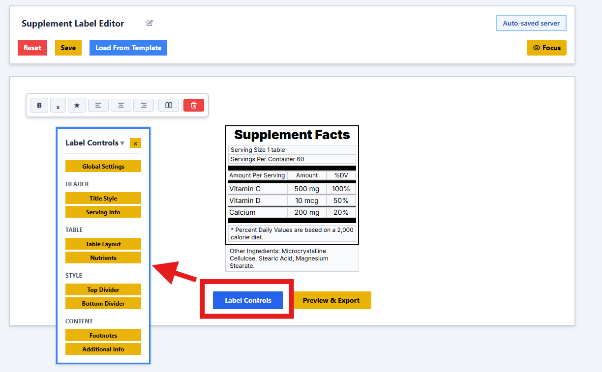Open Global Settings
The height and width of the screenshot is (372, 602).
coord(103,167)
